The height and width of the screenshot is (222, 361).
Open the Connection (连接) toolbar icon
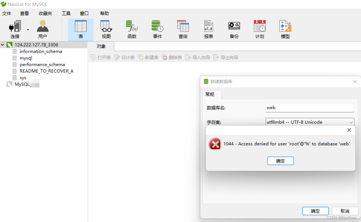tap(15, 29)
